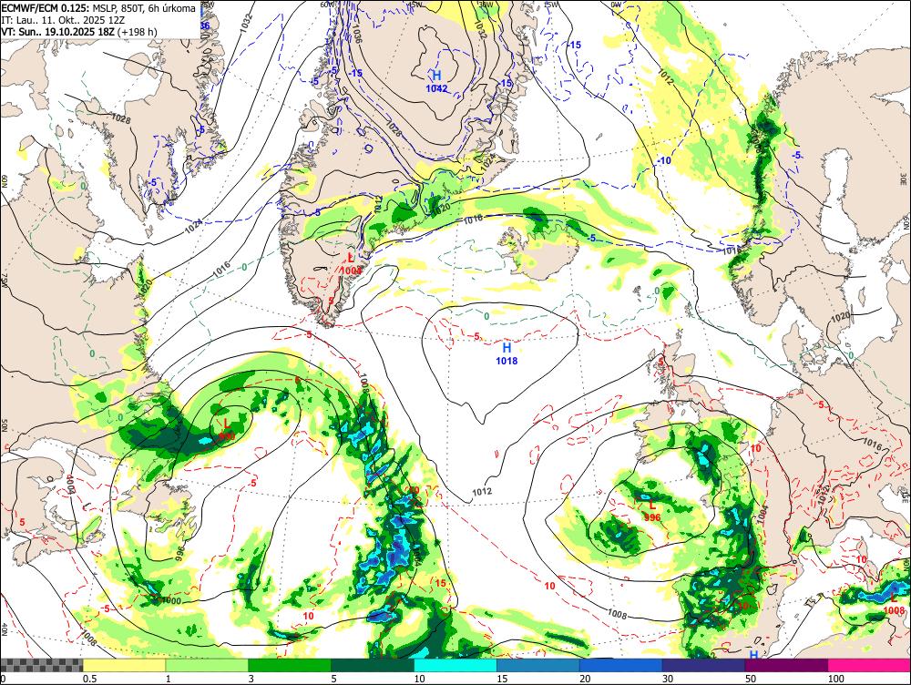Click the 'IT: Lau.. 11. Okt.. 2025 12Z' line
Screen dimensions: 911x685
tap(63, 20)
